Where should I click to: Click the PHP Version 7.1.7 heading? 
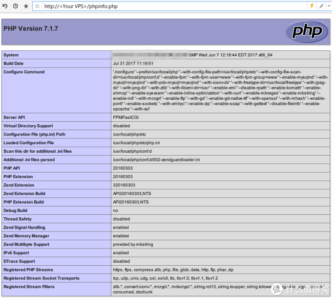coord(31,29)
